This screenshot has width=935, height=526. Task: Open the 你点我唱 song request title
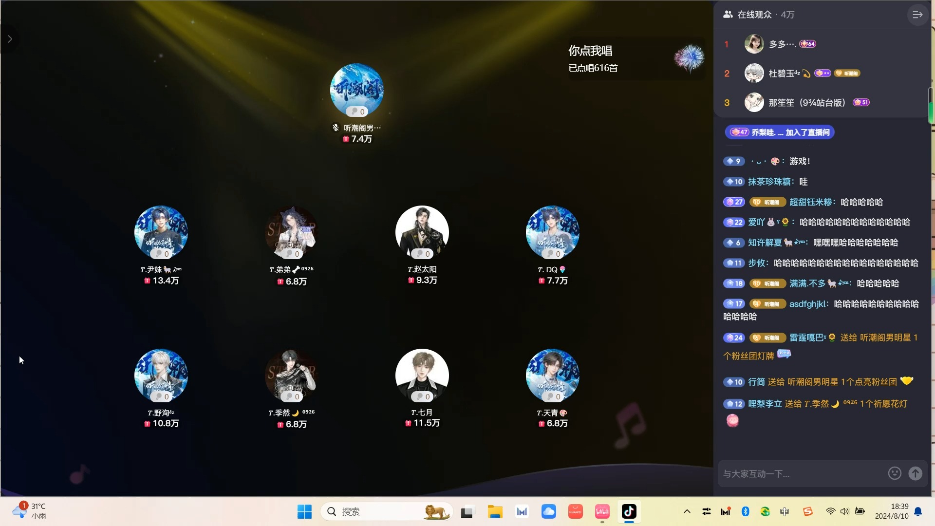coord(590,51)
